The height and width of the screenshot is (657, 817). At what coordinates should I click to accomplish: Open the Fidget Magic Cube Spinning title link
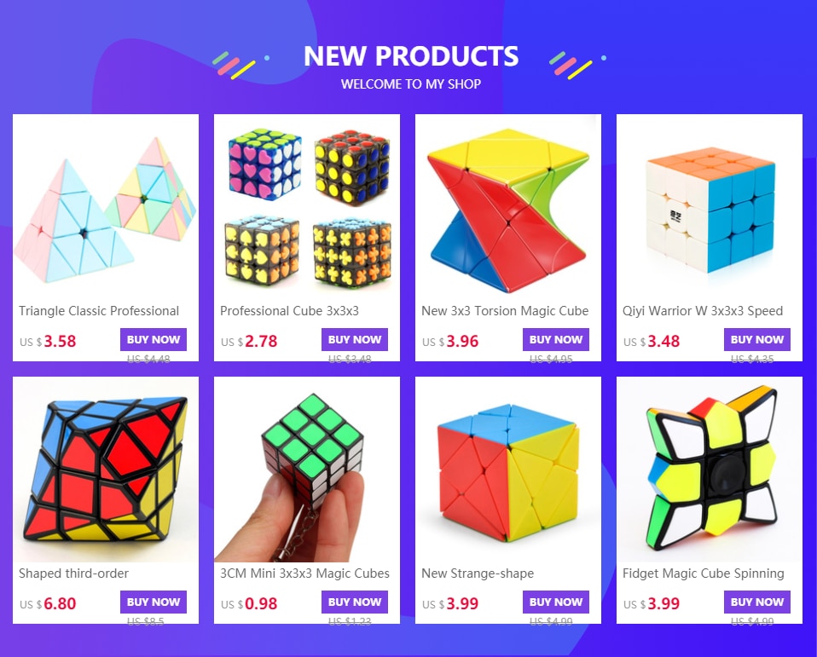(x=703, y=573)
